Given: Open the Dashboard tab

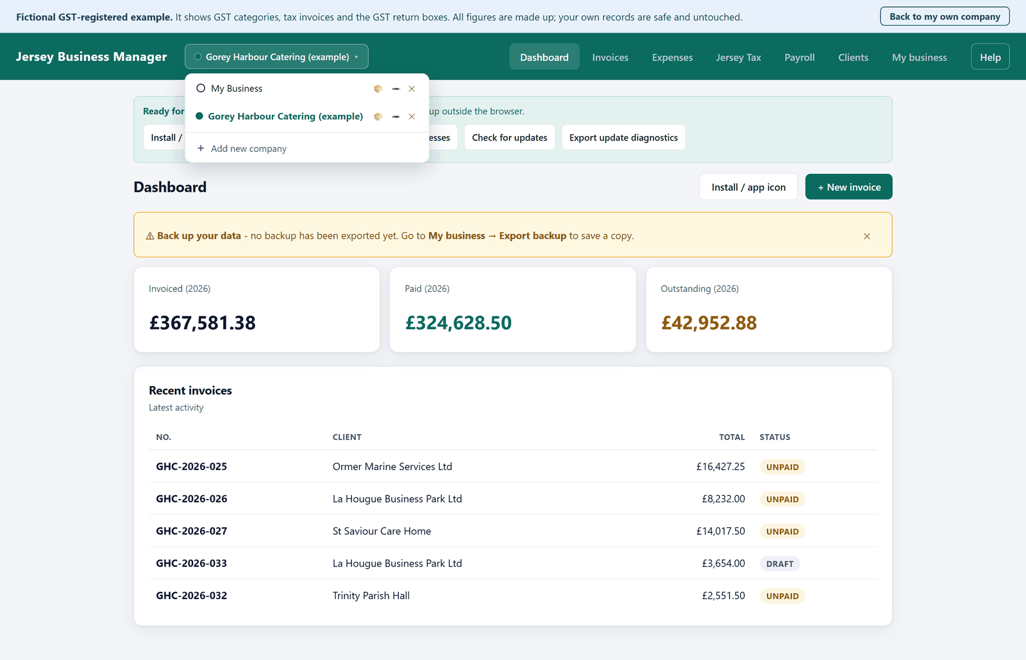Looking at the screenshot, I should pyautogui.click(x=544, y=57).
